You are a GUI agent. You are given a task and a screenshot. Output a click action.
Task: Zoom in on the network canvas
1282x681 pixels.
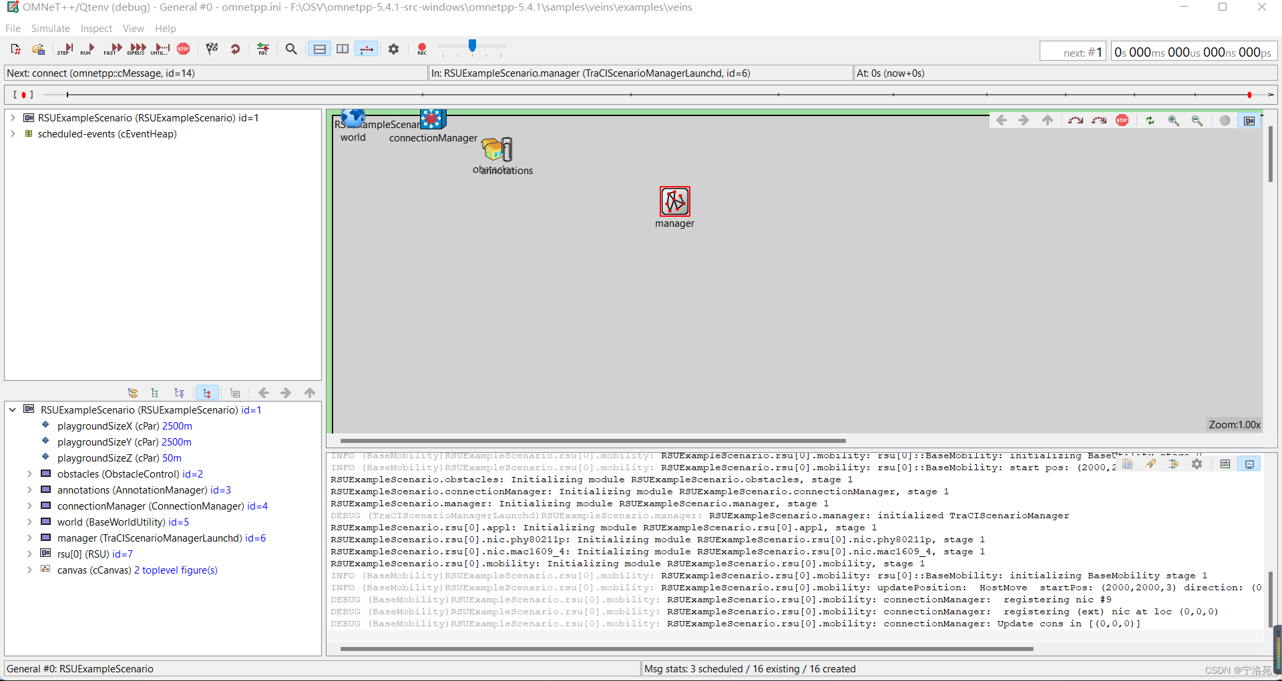click(x=1174, y=121)
